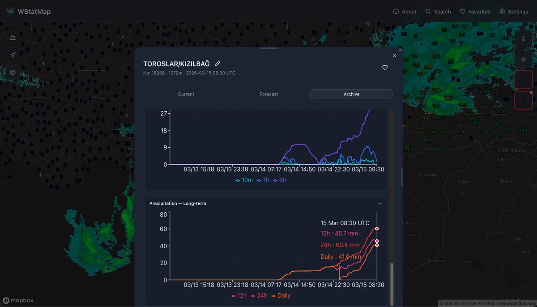Select the highlighted radar layer button on right edge
537x307 pixels.
tap(524, 79)
